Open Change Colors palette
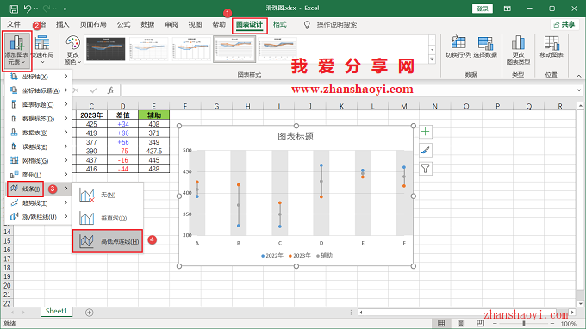The image size is (586, 329). [72, 51]
